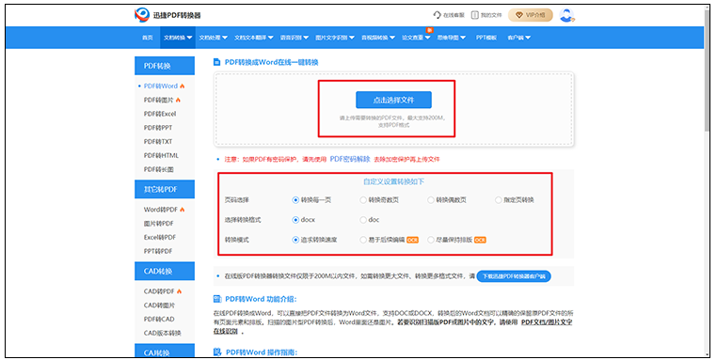Select CAD转图片 in sidebar
This screenshot has width=717, height=360.
point(159,305)
